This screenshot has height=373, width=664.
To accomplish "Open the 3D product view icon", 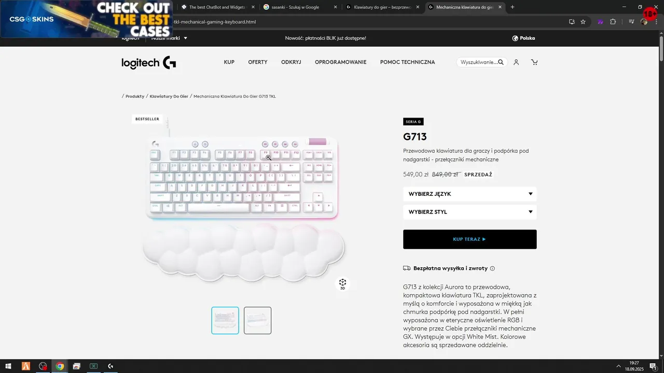I will (x=342, y=284).
